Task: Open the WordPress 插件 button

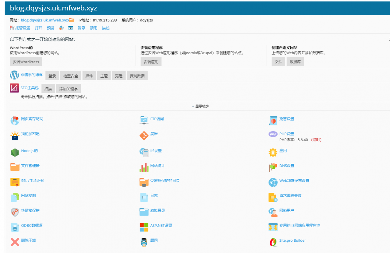Action: click(89, 76)
